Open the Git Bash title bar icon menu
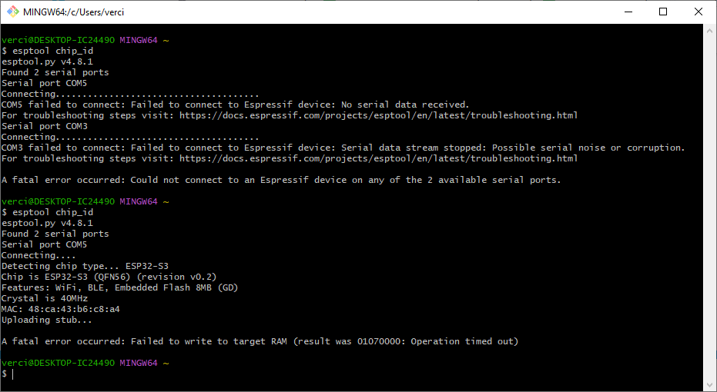Viewport: 717px width, 392px height. pos(13,12)
